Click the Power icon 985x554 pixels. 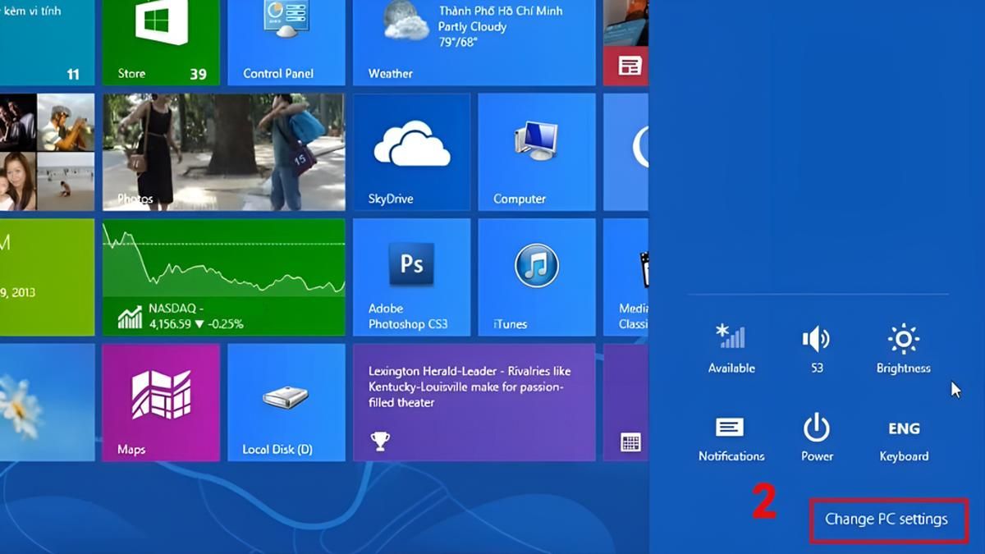click(816, 431)
